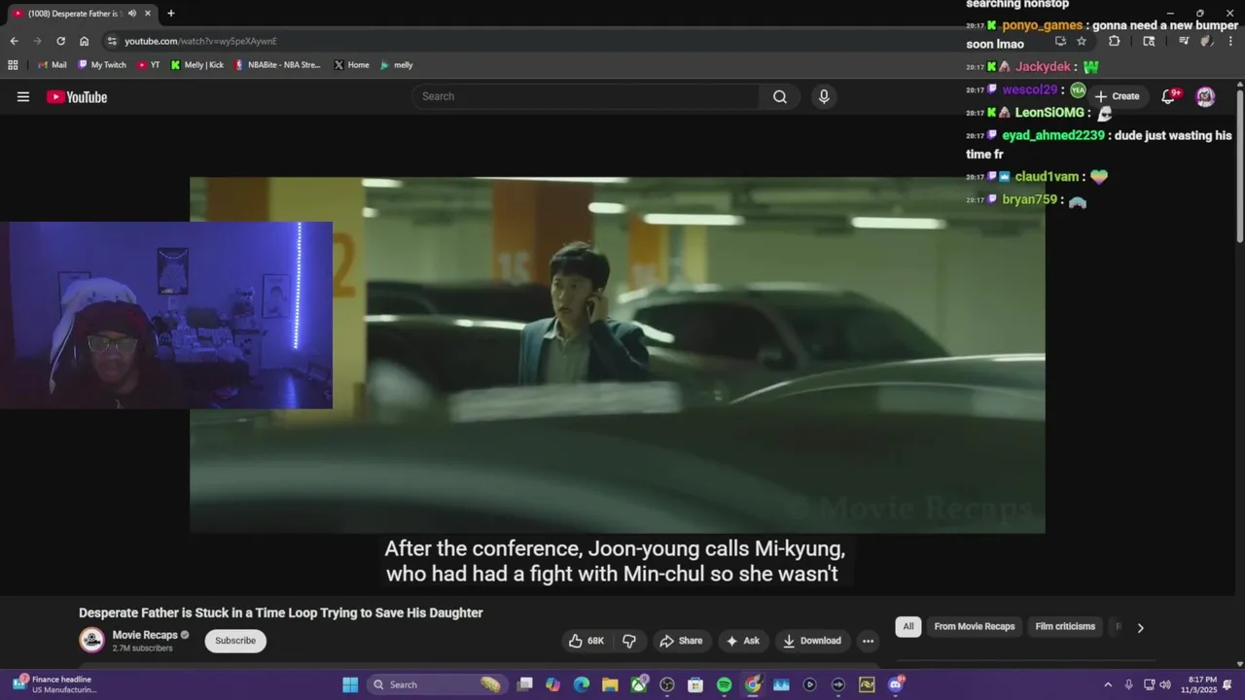Viewport: 1245px width, 700px height.
Task: Open the melly bookmark
Action: [x=397, y=65]
